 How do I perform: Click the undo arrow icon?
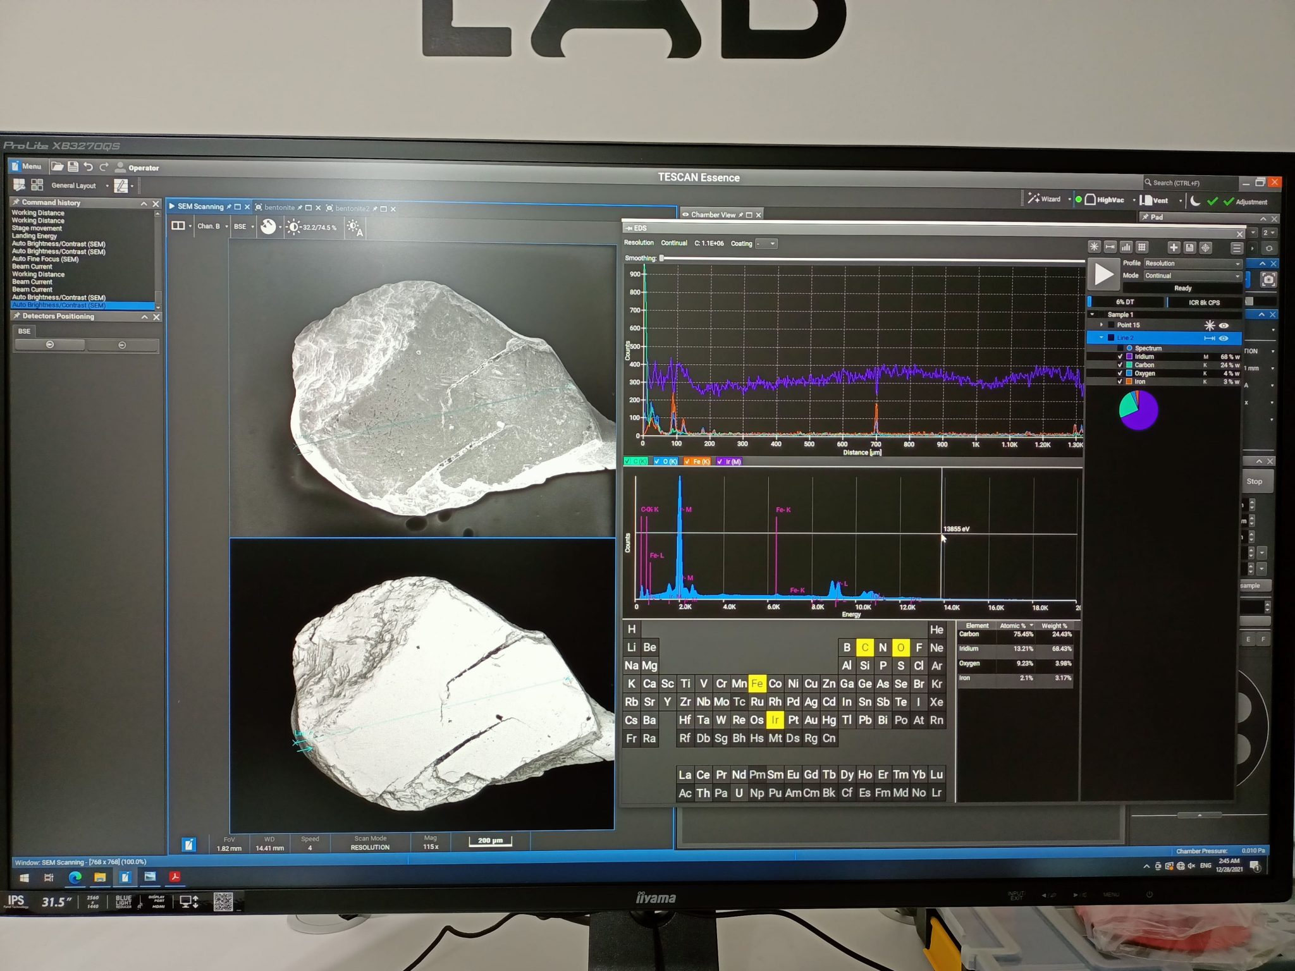(x=89, y=167)
